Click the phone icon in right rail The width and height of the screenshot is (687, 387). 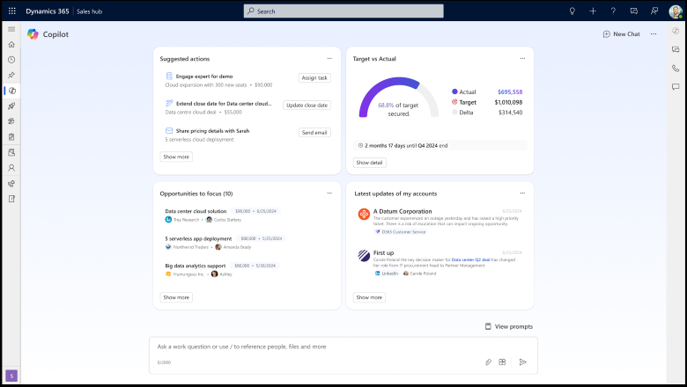(x=676, y=69)
